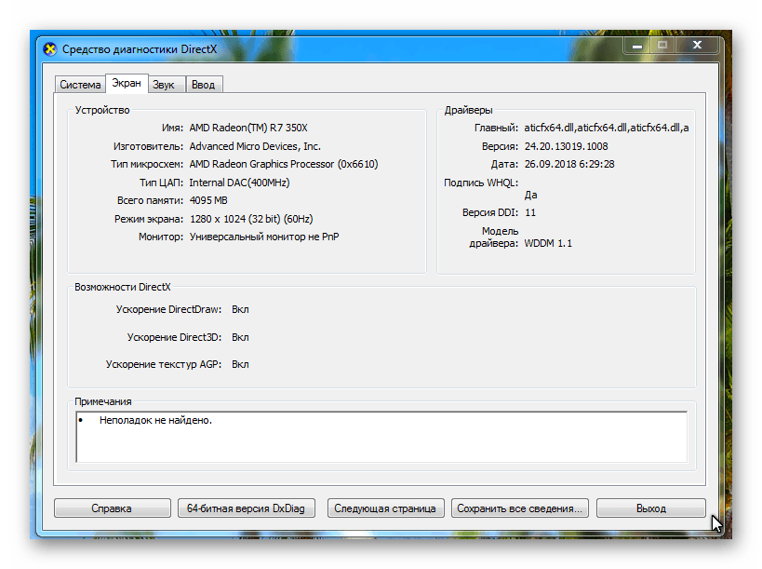Viewport: 762px width, 569px height.
Task: Select the AMD Radeon(TM) R7 350X name text
Action: tap(247, 128)
